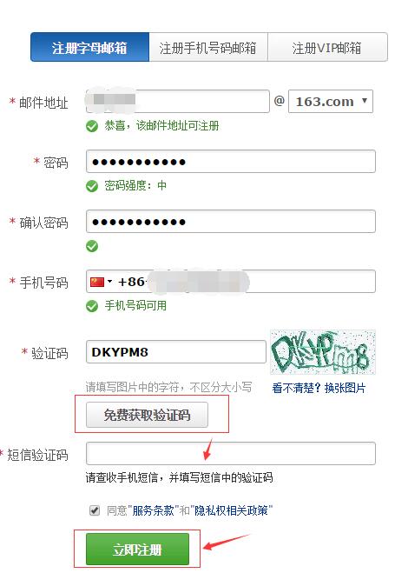
Task: Click the green 立即注册 button
Action: click(x=137, y=550)
